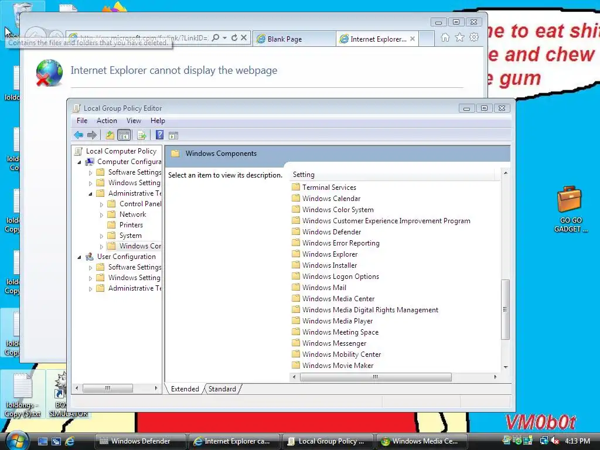The width and height of the screenshot is (600, 450).
Task: Switch to the Standard tab
Action: [222, 389]
